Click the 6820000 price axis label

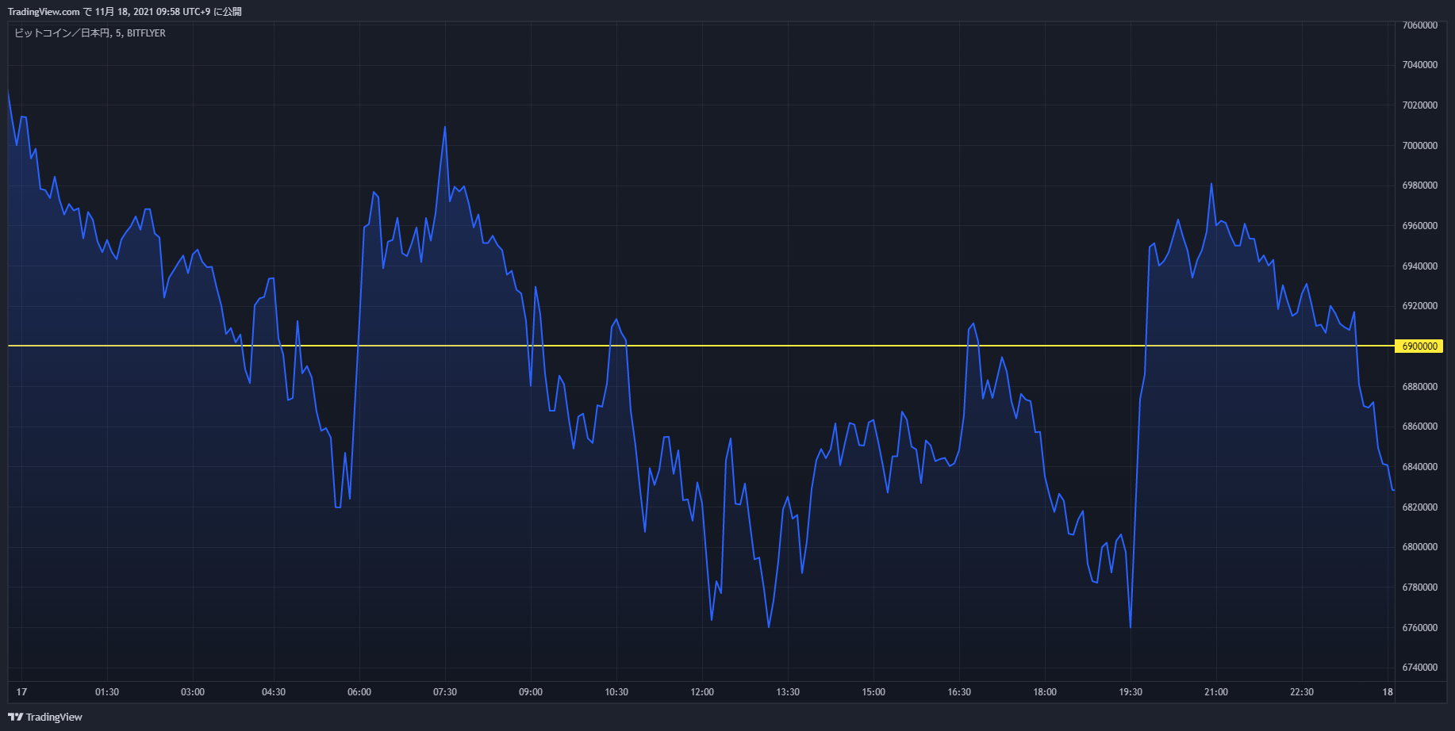point(1420,507)
